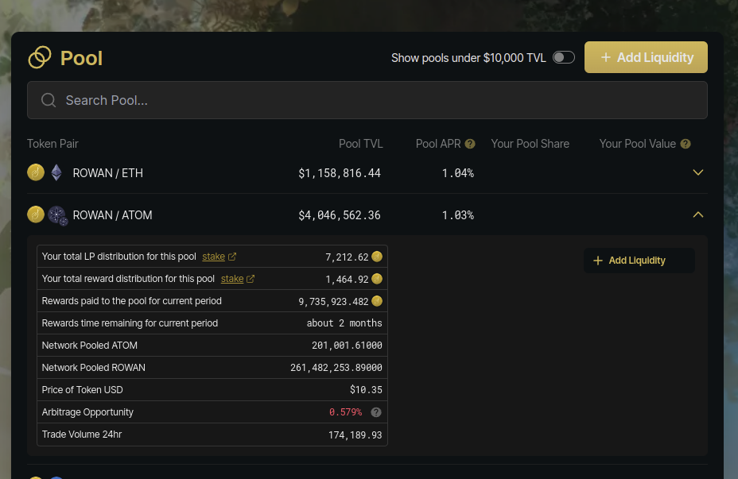
Task: Click the 'about 2 months' remaining time
Action: tap(344, 323)
